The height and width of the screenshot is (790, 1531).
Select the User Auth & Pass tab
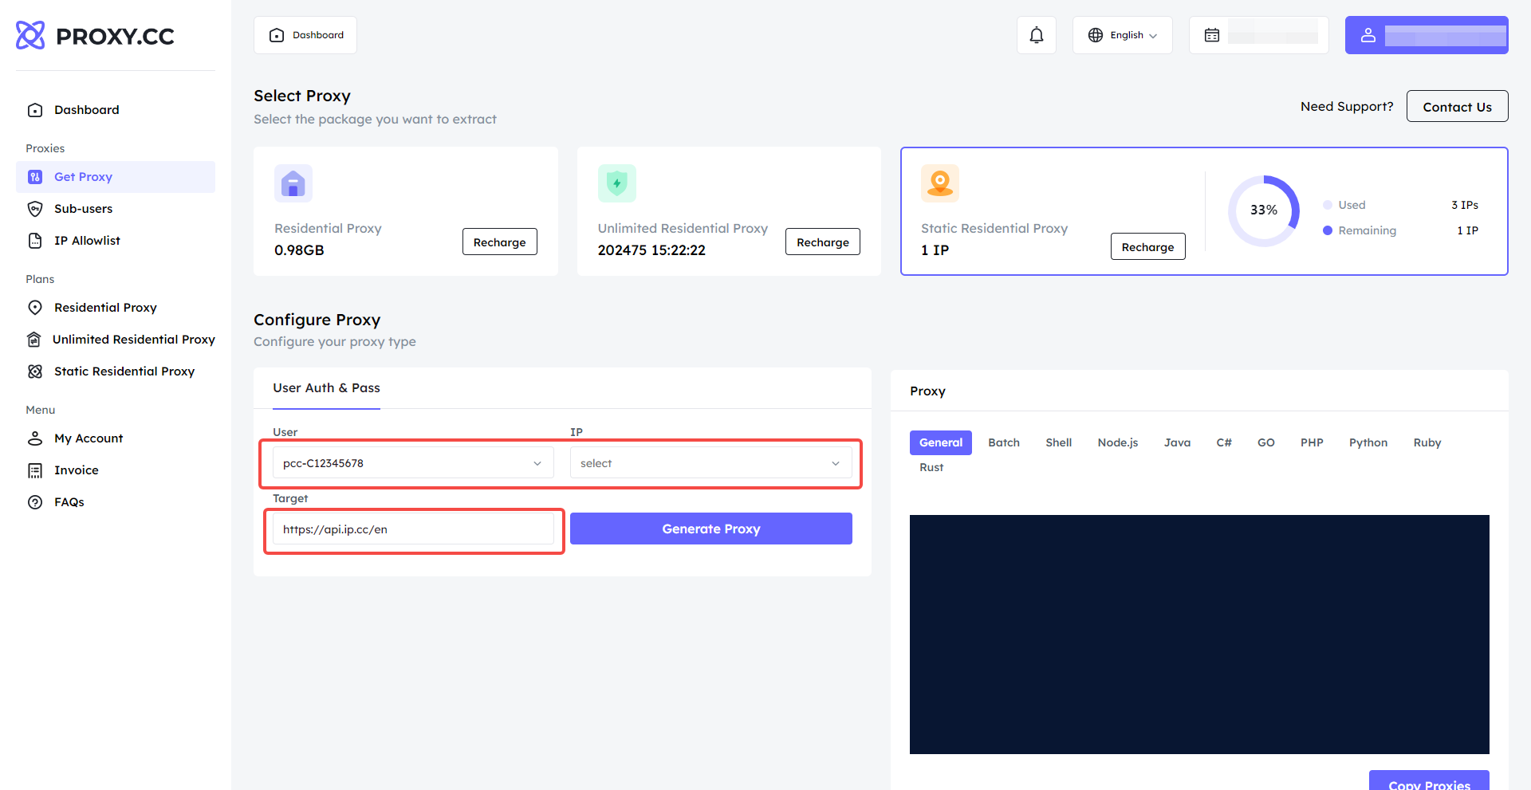pos(326,388)
